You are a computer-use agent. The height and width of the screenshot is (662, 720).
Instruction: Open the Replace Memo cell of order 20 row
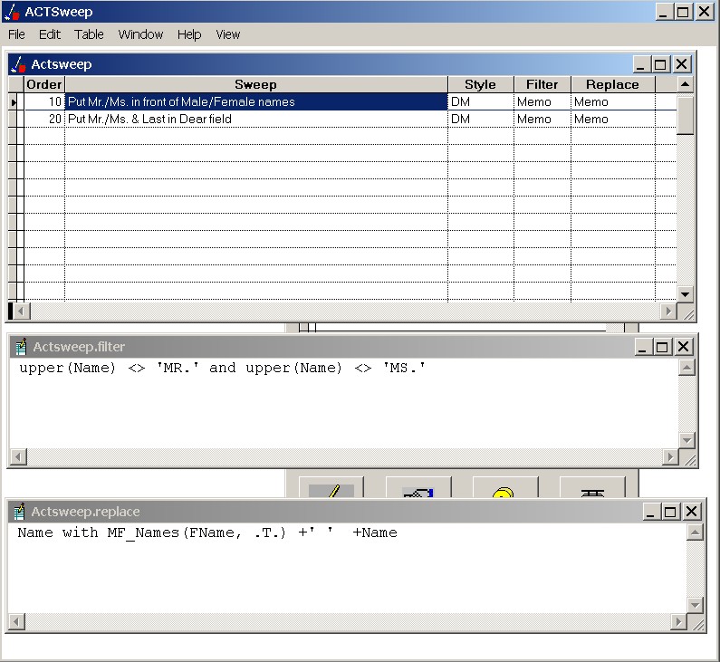coord(612,119)
